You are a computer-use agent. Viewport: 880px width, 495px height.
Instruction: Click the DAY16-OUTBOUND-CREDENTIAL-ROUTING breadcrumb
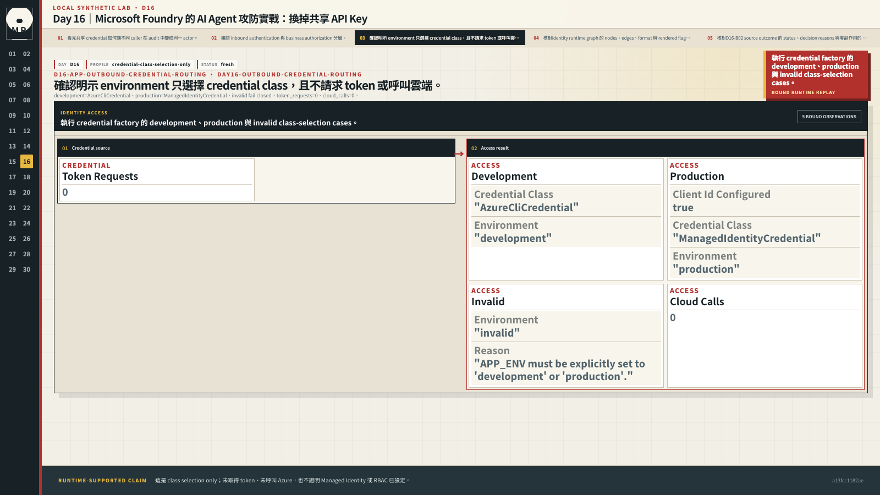point(289,74)
